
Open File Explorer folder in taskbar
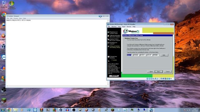[x=16, y=110]
